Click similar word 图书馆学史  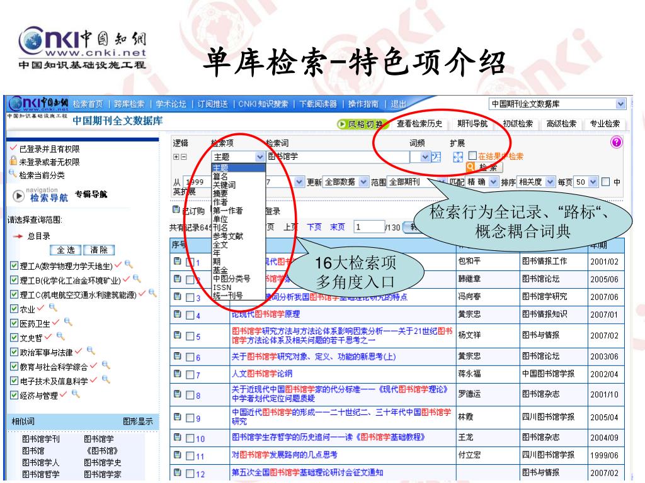click(x=103, y=462)
